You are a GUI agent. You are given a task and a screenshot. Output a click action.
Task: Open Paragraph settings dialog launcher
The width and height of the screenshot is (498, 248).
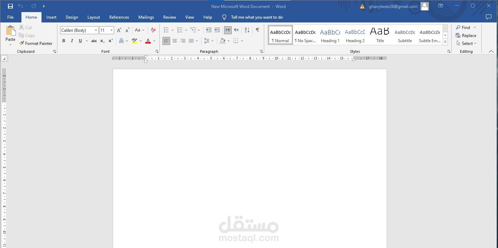261,51
